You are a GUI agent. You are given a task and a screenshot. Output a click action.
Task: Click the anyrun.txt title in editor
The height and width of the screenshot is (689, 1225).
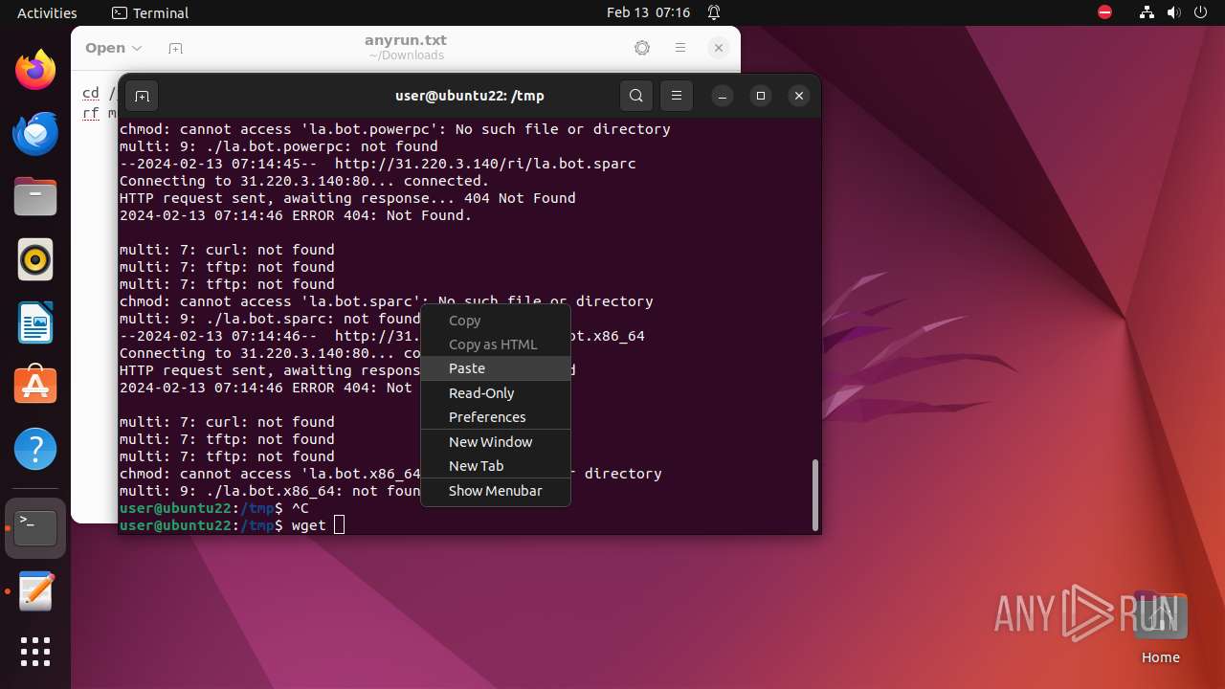(x=406, y=40)
